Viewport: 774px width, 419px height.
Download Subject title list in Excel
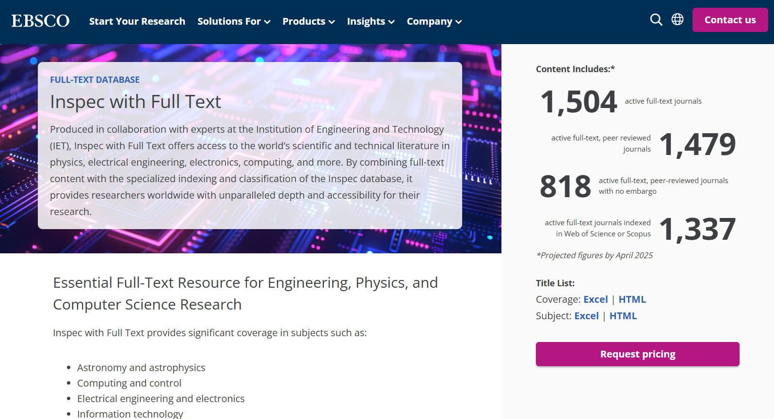pyautogui.click(x=587, y=316)
